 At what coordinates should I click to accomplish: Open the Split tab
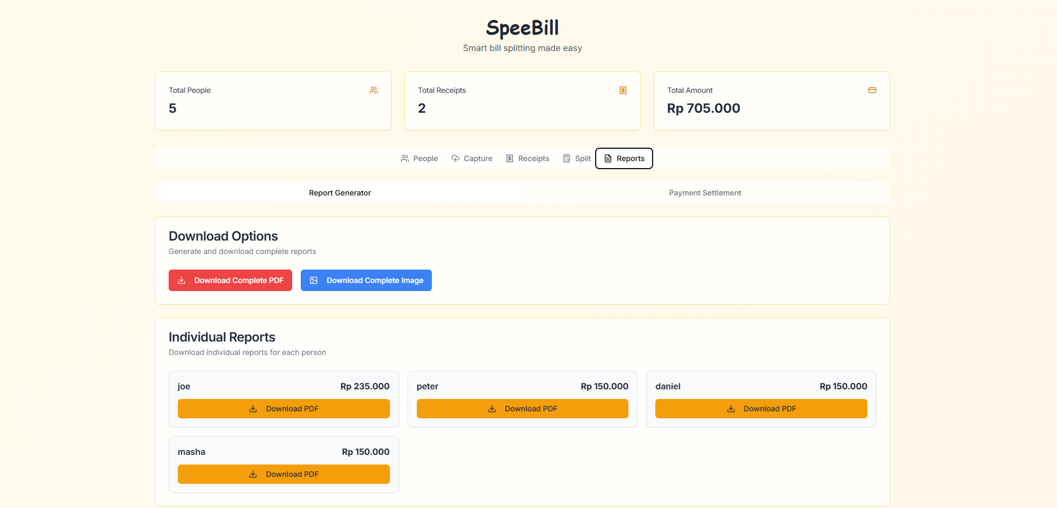577,158
